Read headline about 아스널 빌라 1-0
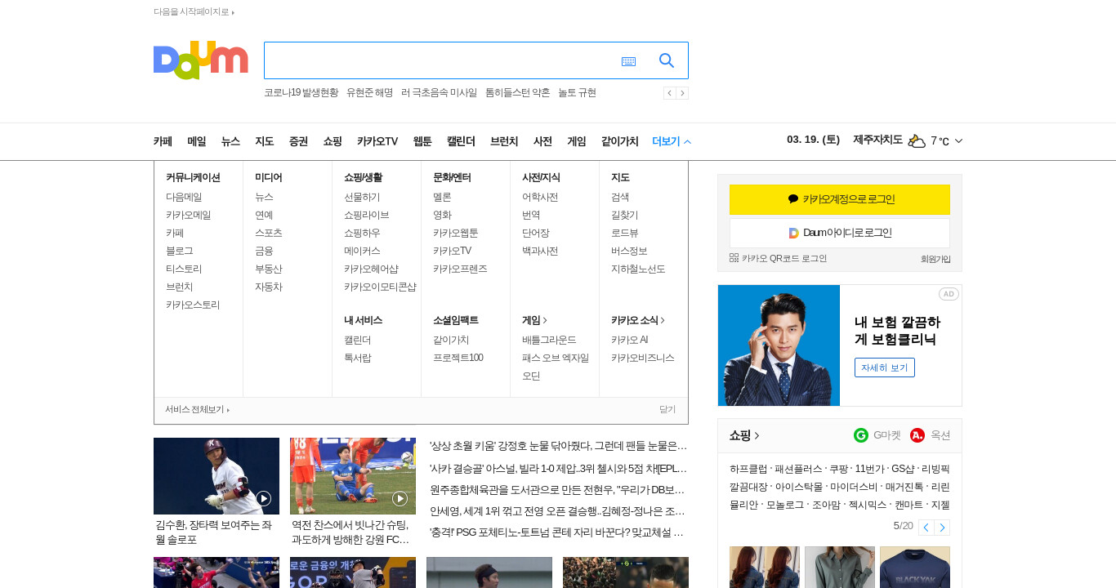Screen dimensions: 1116x588 click(559, 469)
